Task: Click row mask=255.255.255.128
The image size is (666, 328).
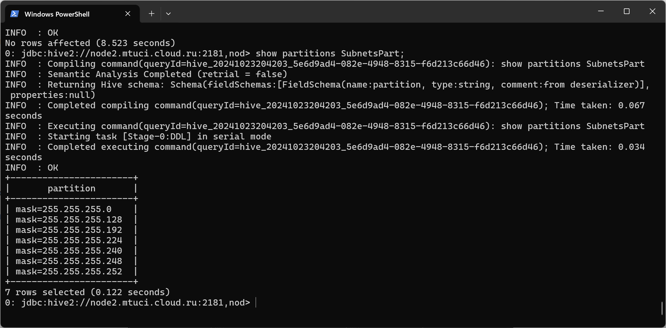Action: tap(71, 219)
